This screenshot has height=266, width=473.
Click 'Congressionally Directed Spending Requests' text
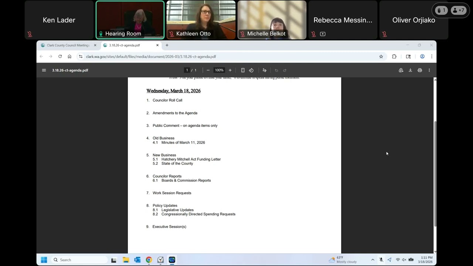coord(198,214)
